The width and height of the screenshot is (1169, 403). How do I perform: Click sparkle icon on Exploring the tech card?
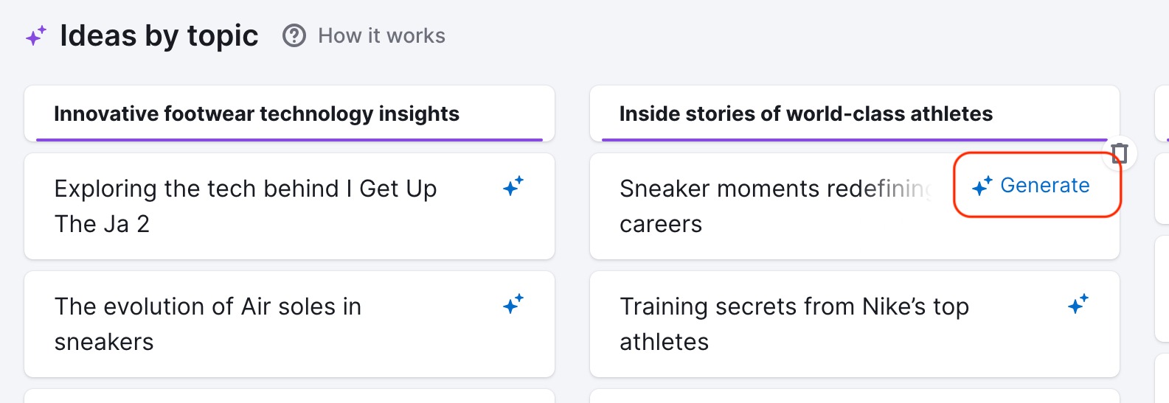tap(513, 186)
